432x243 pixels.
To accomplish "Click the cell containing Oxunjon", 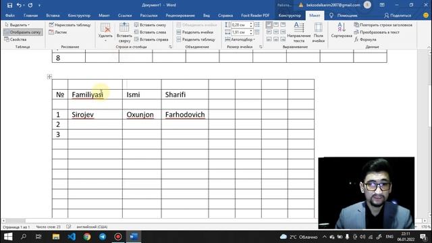I will coord(142,114).
